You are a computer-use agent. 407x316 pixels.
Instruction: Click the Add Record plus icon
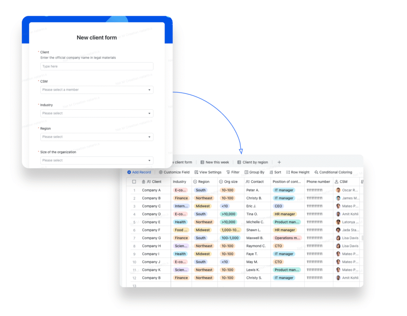129,173
